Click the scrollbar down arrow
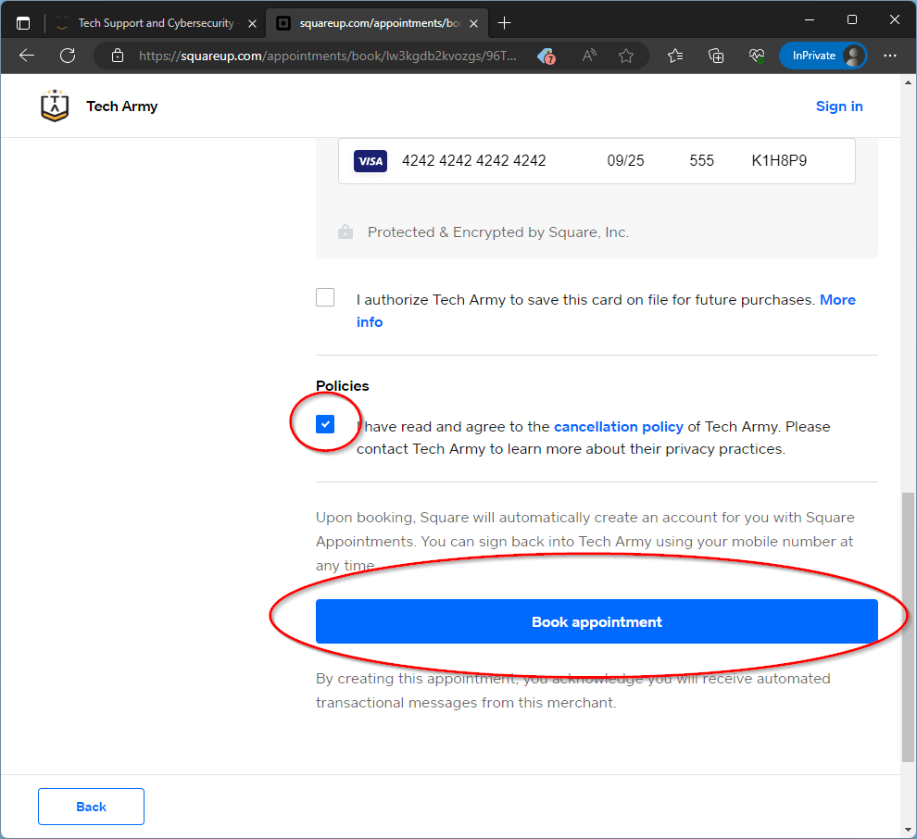The height and width of the screenshot is (839, 917). click(908, 830)
